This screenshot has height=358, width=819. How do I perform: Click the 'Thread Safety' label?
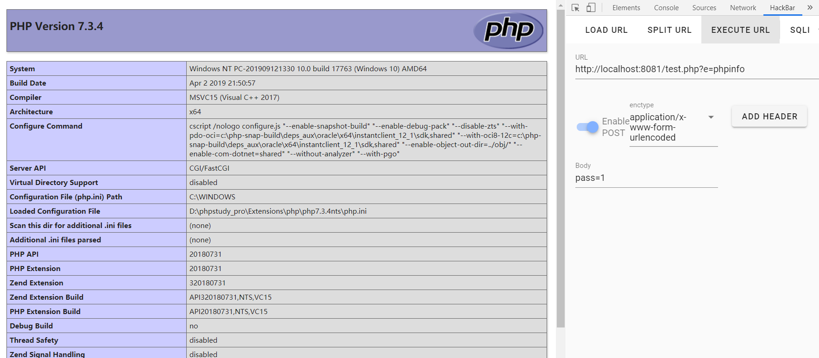coord(34,340)
